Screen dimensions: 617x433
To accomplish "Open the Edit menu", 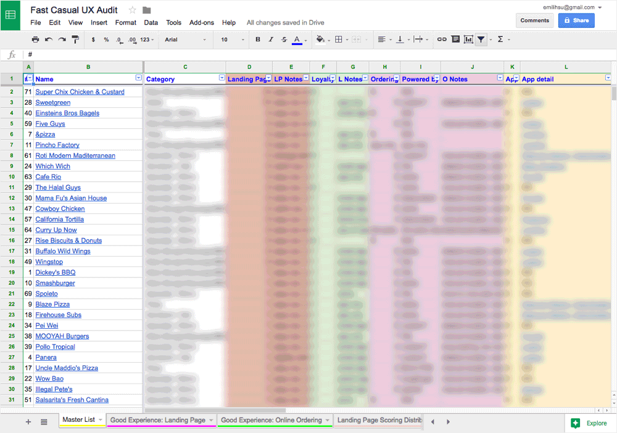I will pos(55,22).
